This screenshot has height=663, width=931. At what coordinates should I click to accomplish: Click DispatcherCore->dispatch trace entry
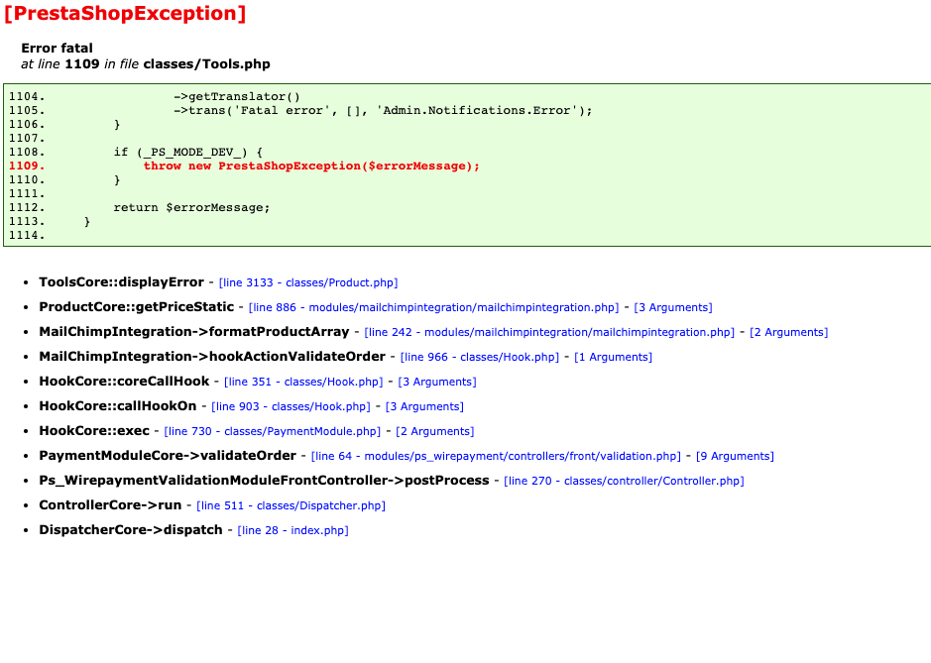(131, 530)
